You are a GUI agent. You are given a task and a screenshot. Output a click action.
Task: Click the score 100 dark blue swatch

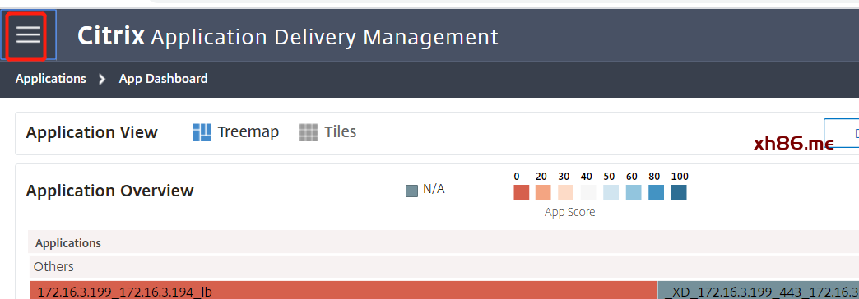679,192
